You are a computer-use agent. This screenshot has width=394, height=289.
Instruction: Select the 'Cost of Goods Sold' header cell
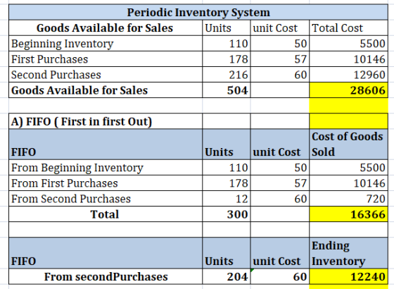tap(348, 144)
